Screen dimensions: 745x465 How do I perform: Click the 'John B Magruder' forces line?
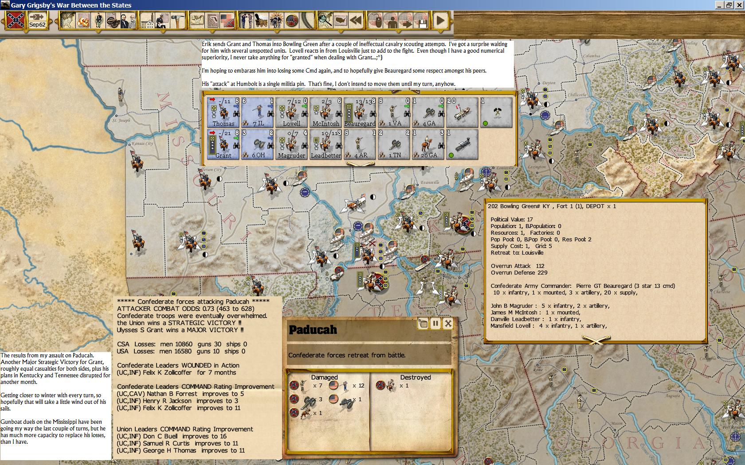click(550, 306)
